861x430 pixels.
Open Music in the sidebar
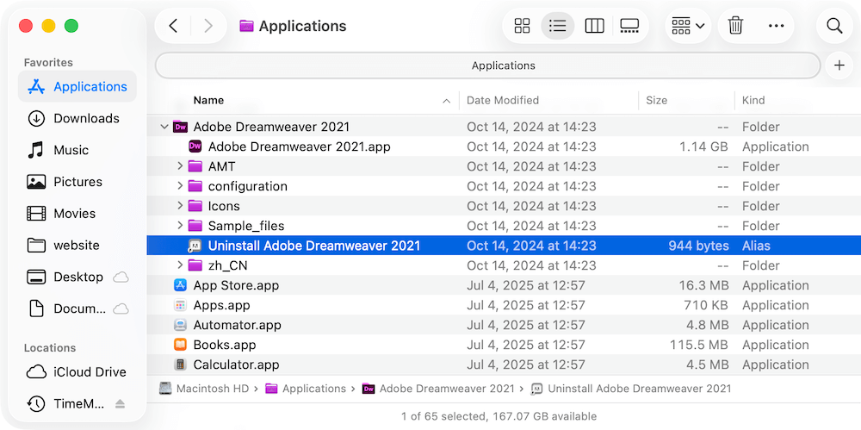click(77, 150)
